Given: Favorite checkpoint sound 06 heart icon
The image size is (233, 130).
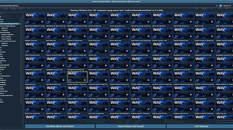Looking at the screenshot, I should point(28,65).
